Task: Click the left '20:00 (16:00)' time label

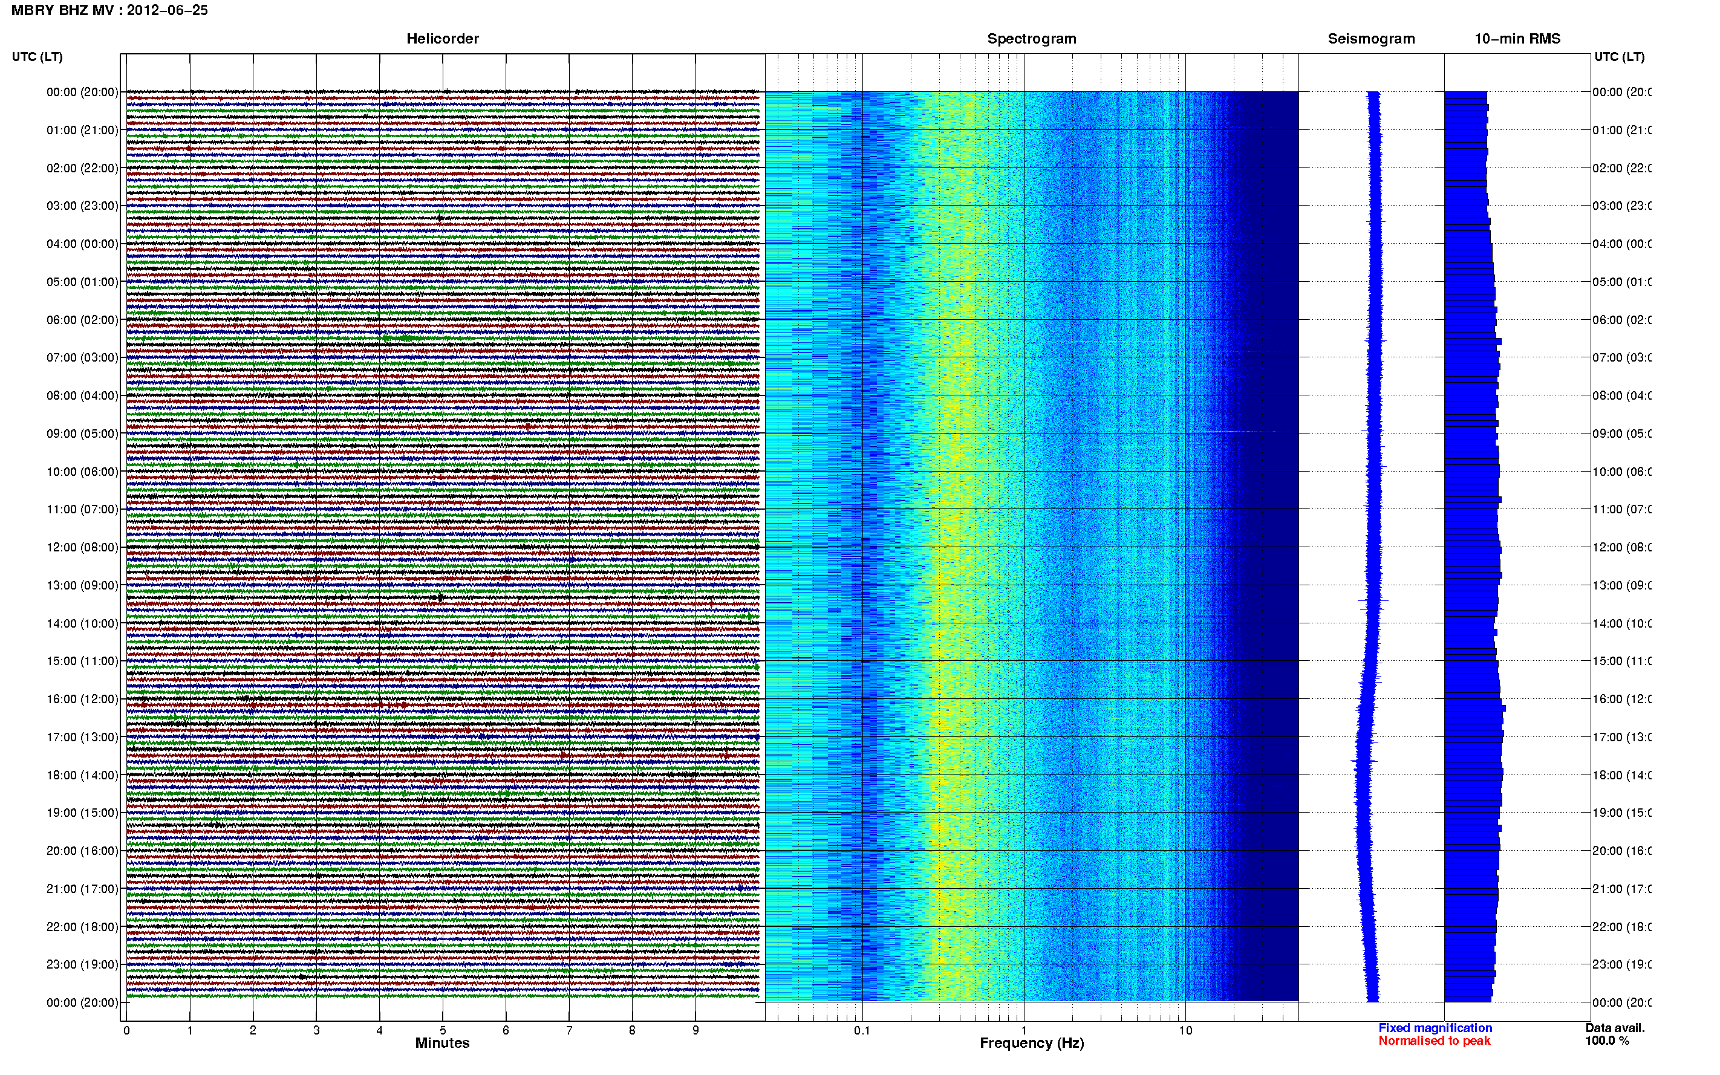Action: [82, 851]
